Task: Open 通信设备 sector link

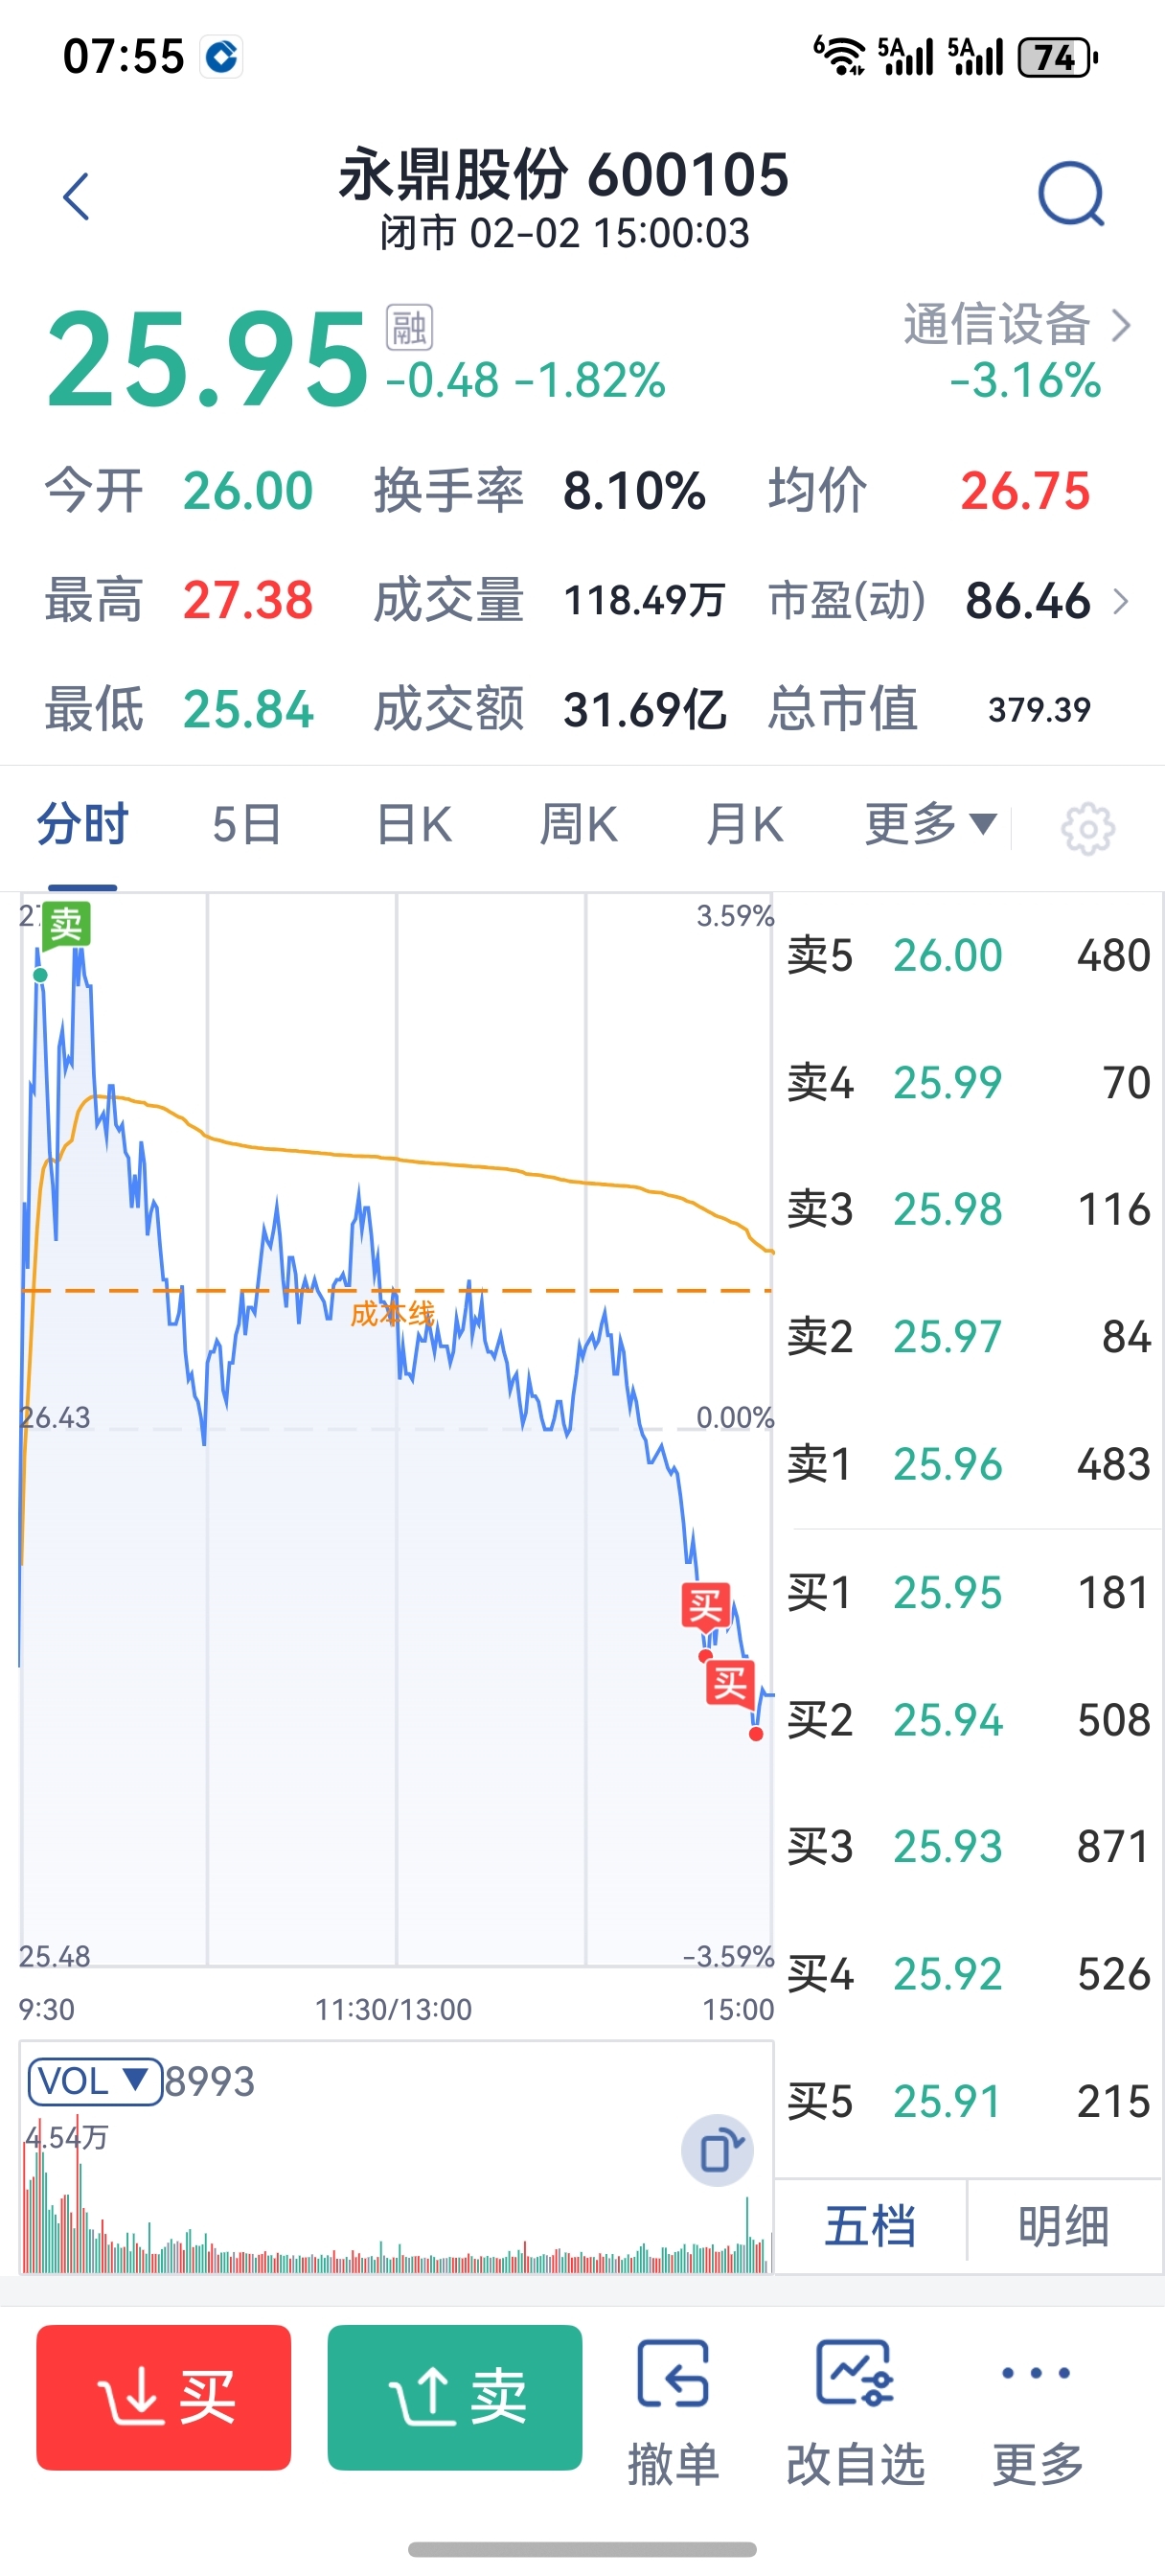Action: click(x=1017, y=325)
